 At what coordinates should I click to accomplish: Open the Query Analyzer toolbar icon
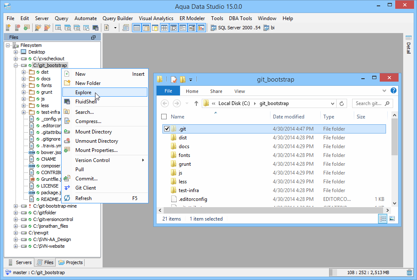point(58,28)
